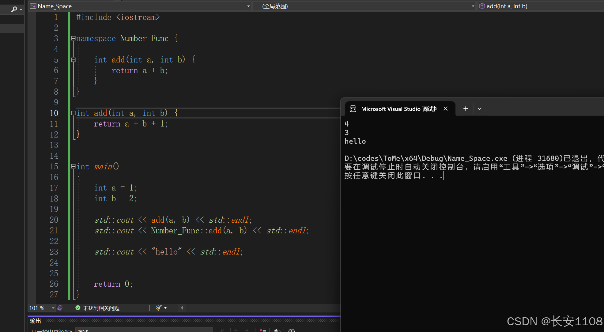Click the IntelliCode suggestions icon

click(x=60, y=308)
